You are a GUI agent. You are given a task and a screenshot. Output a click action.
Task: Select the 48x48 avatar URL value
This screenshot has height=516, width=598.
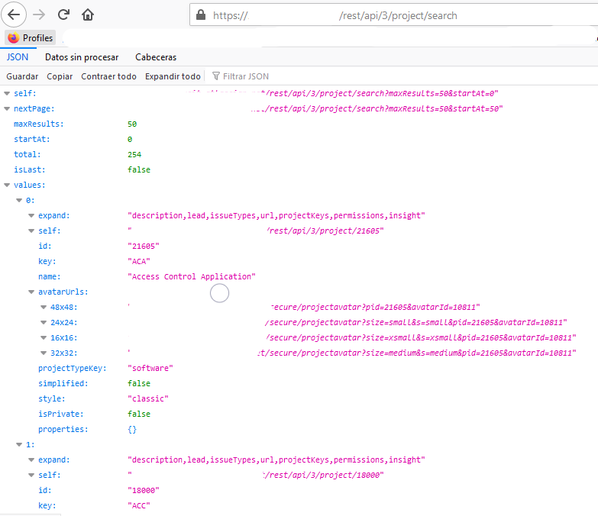(x=303, y=307)
